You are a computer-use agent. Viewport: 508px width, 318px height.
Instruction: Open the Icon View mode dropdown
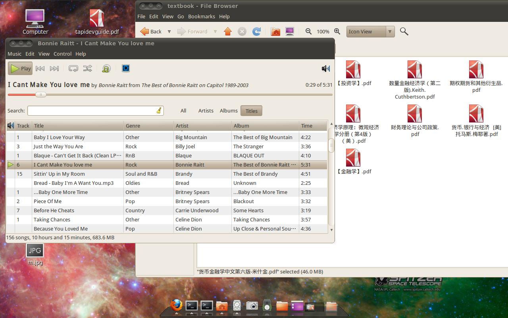pyautogui.click(x=371, y=31)
